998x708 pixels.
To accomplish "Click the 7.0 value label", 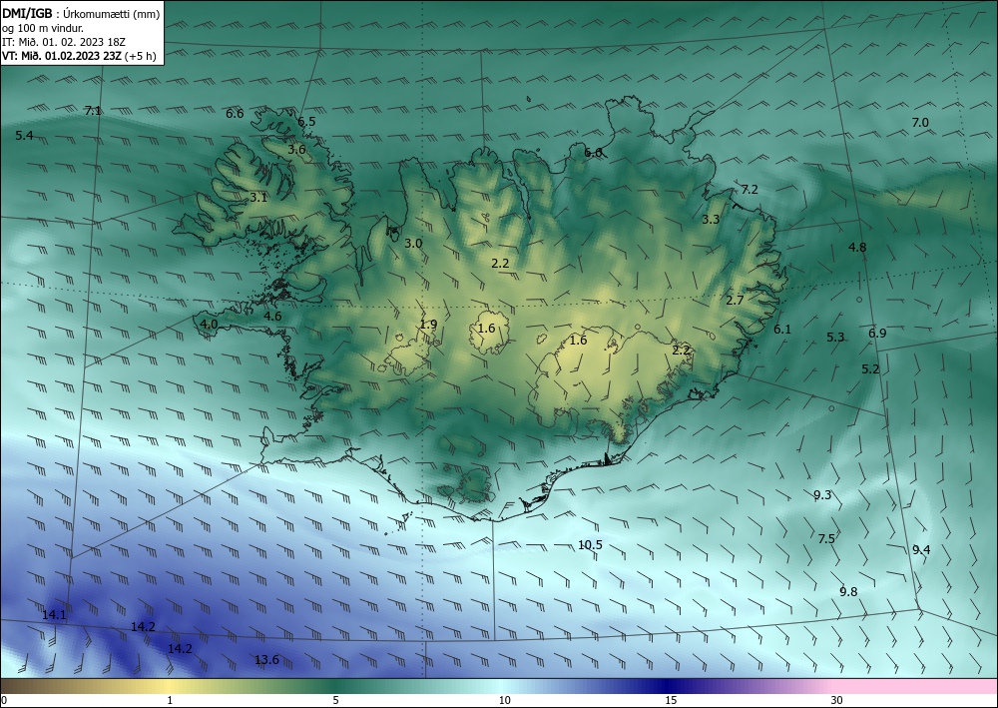I will tap(920, 122).
